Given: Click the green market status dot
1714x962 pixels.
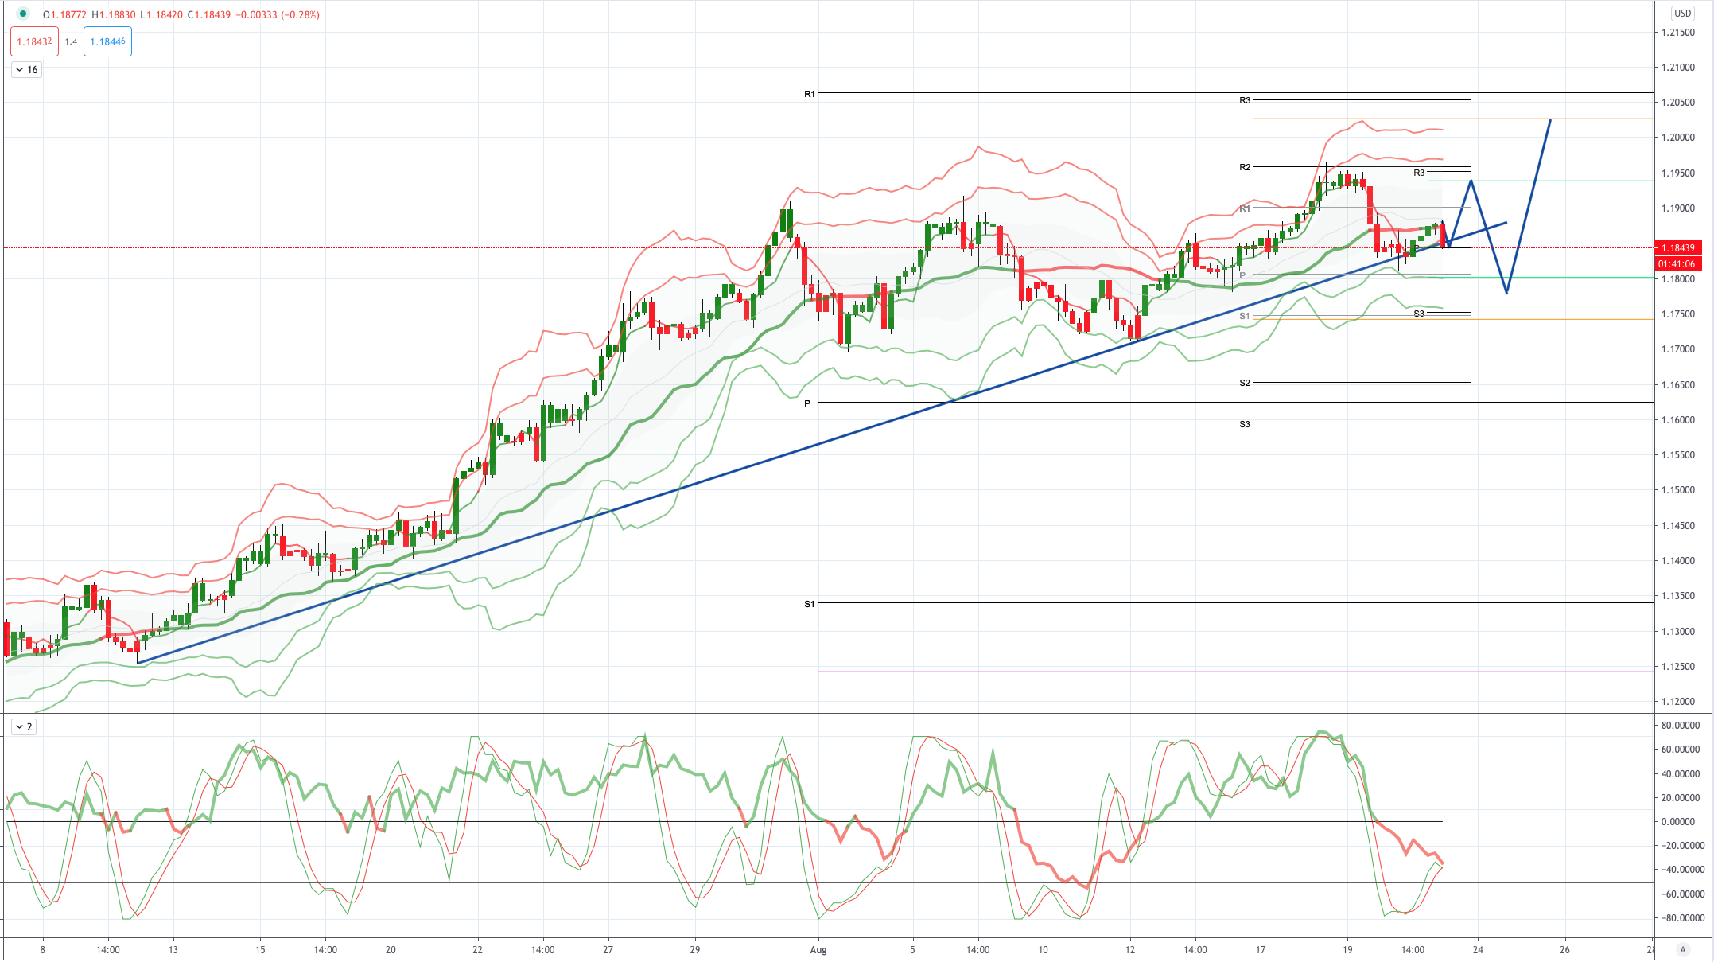Looking at the screenshot, I should tap(23, 14).
